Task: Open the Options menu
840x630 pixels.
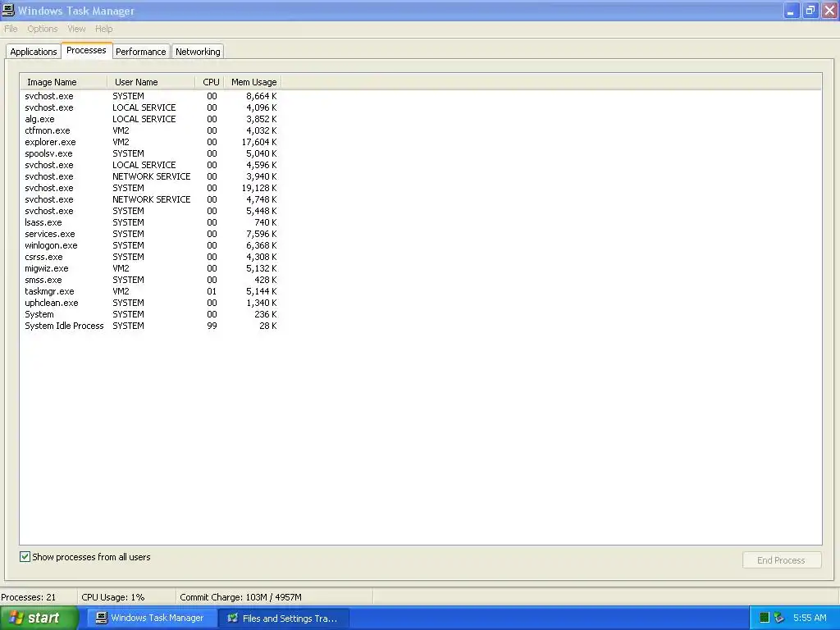Action: coord(43,29)
